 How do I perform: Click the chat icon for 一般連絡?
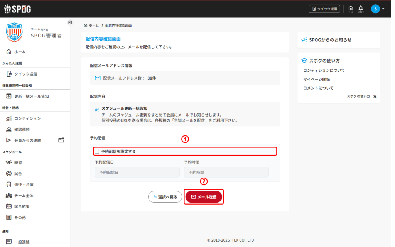coord(9,242)
